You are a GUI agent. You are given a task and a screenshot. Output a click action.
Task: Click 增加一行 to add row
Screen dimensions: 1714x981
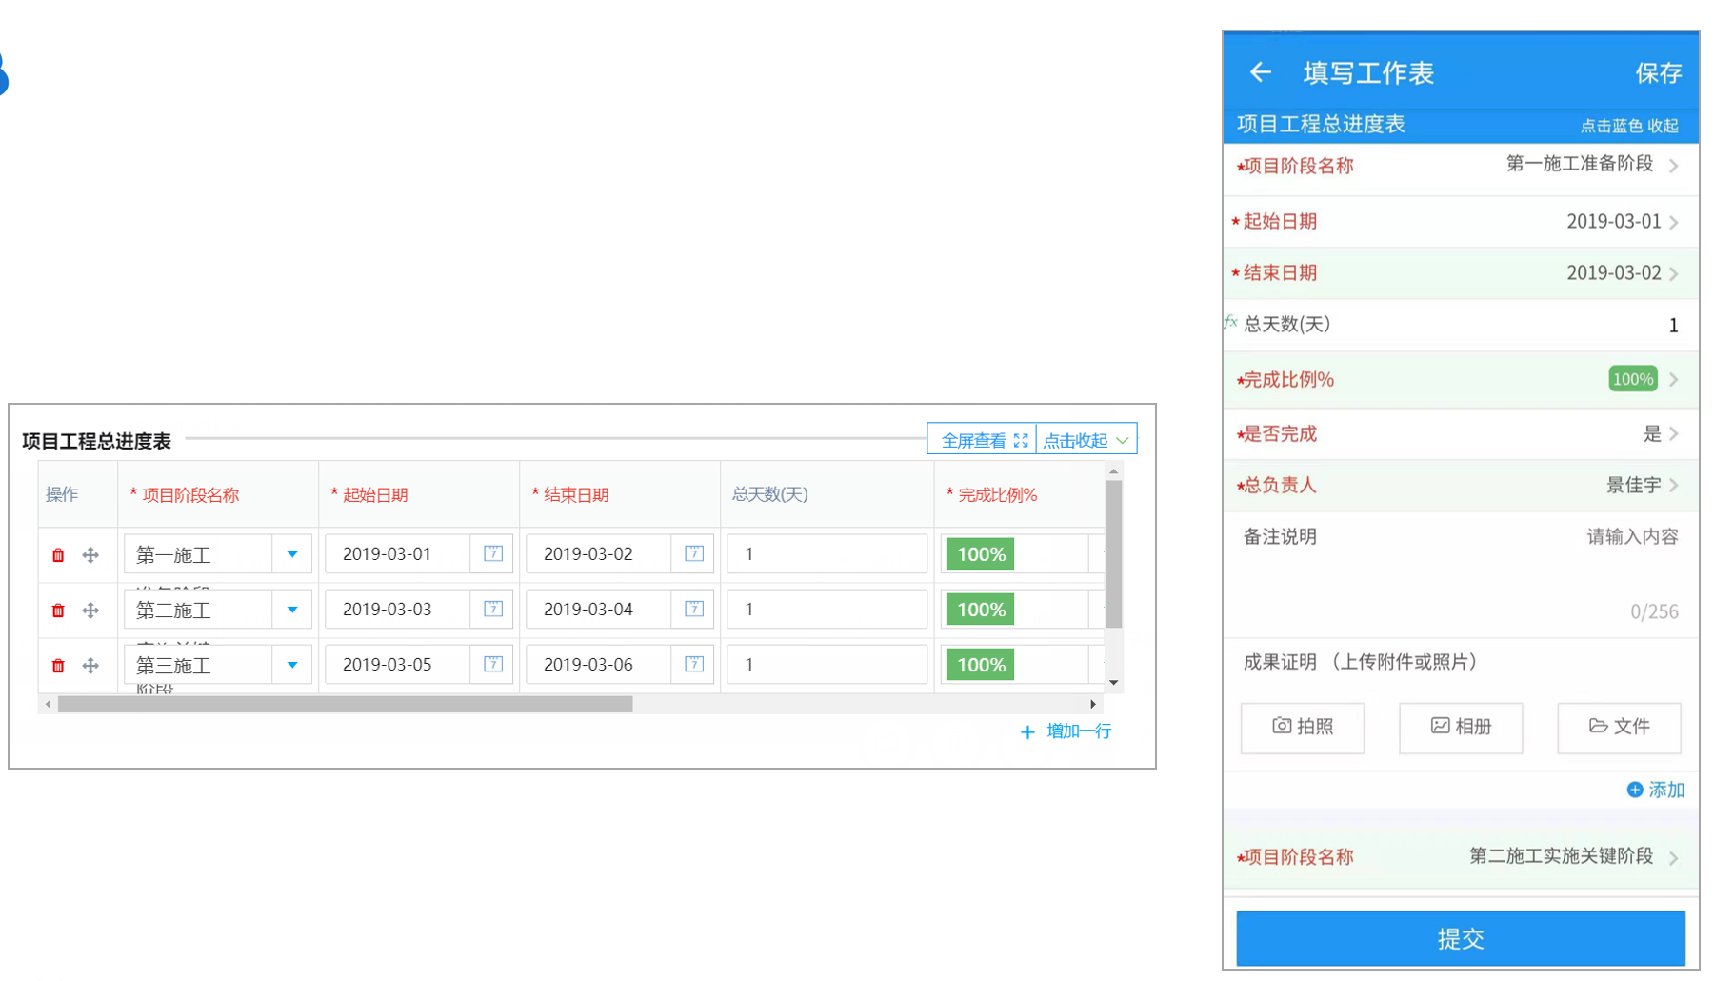pos(1066,731)
